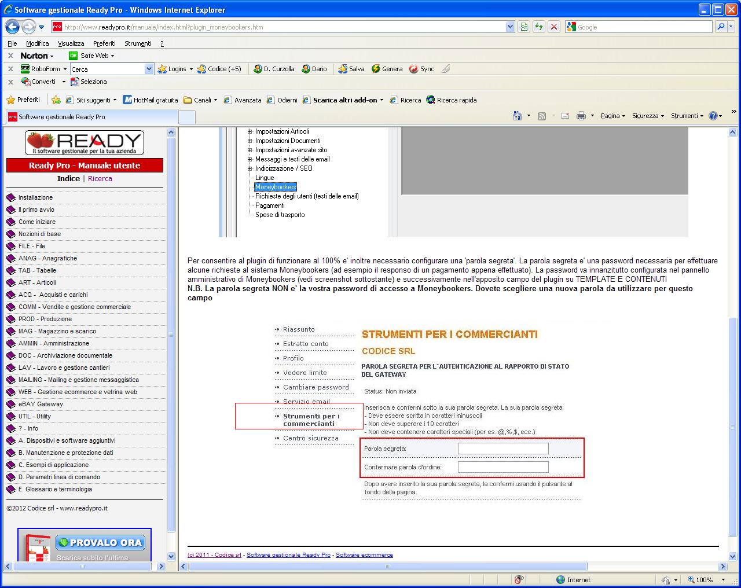Open WEB - Gestione ecommerce e vetrina web
Screen dimensions: 741x588
(x=78, y=392)
